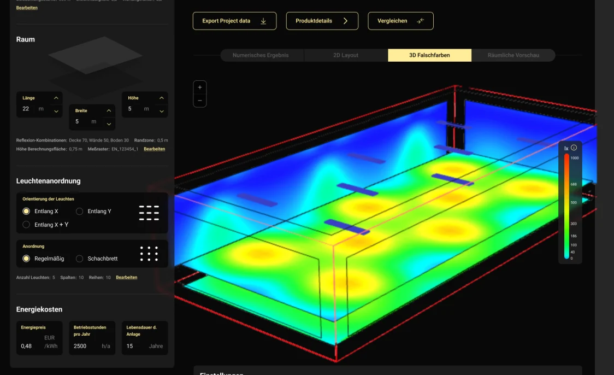The height and width of the screenshot is (375, 614).
Task: Zoom in the 3D view with plus
Action: [200, 87]
